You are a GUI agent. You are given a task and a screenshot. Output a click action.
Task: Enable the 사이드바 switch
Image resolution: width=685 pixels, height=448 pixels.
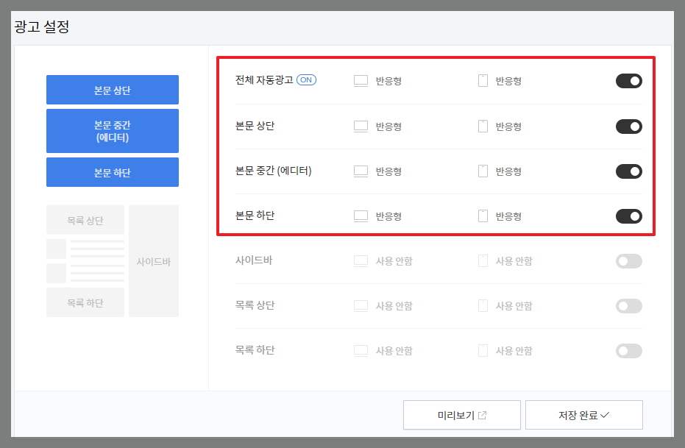[628, 261]
